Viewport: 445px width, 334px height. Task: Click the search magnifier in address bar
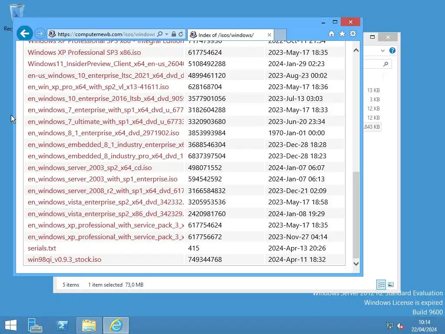(160, 34)
